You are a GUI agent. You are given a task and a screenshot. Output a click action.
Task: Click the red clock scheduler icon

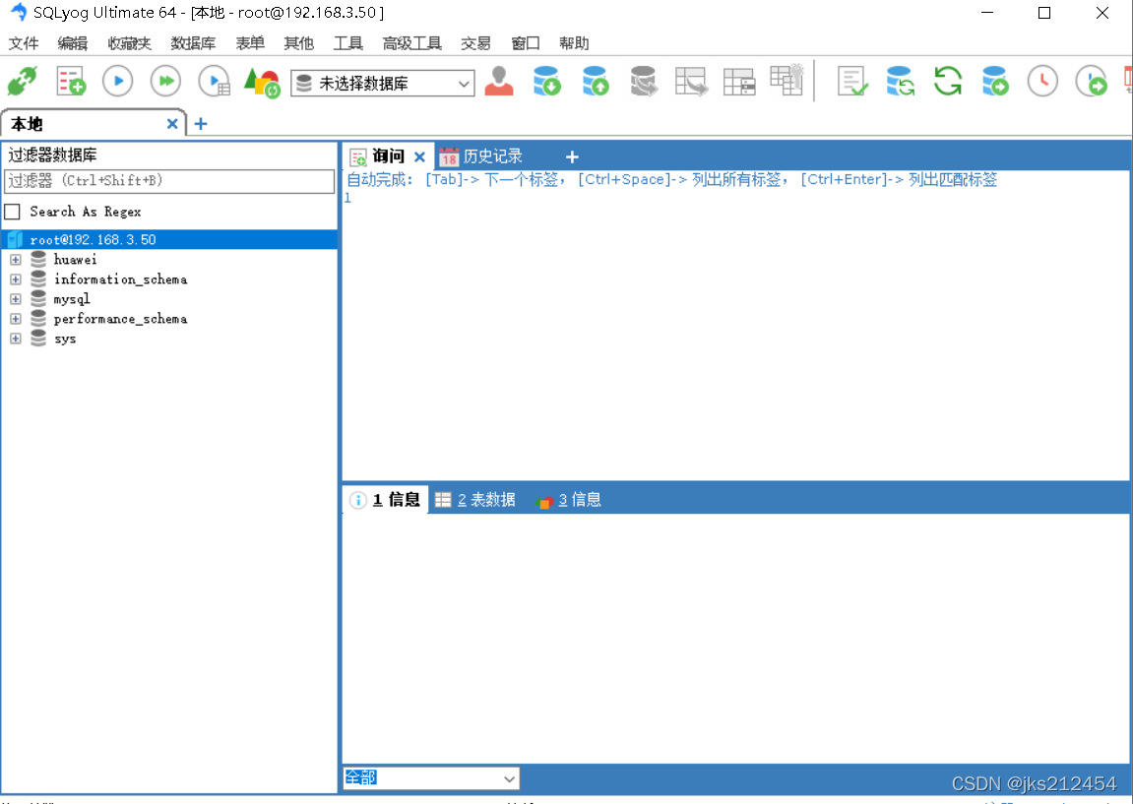tap(1042, 81)
